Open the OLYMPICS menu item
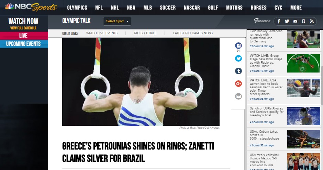Viewport: 323px width, 170px height. [x=77, y=8]
